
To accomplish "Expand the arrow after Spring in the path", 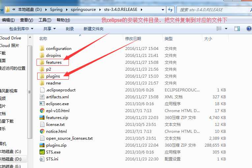I will pyautogui.click(x=67, y=10).
